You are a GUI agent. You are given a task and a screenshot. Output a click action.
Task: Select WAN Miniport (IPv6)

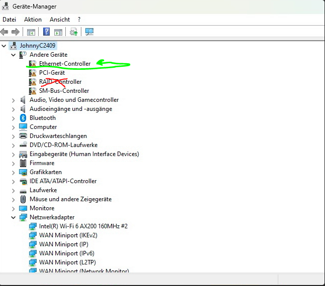tap(67, 253)
